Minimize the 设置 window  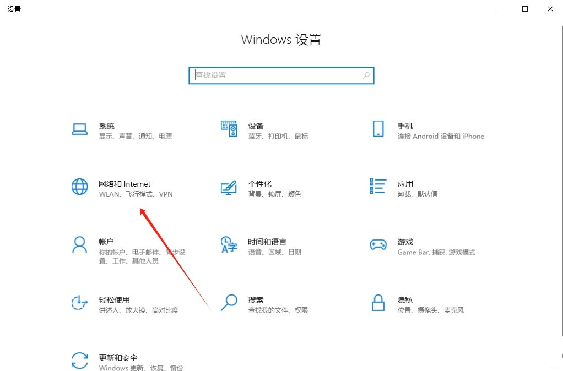pyautogui.click(x=500, y=9)
